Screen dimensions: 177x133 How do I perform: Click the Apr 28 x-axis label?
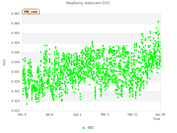pyautogui.click(x=160, y=114)
